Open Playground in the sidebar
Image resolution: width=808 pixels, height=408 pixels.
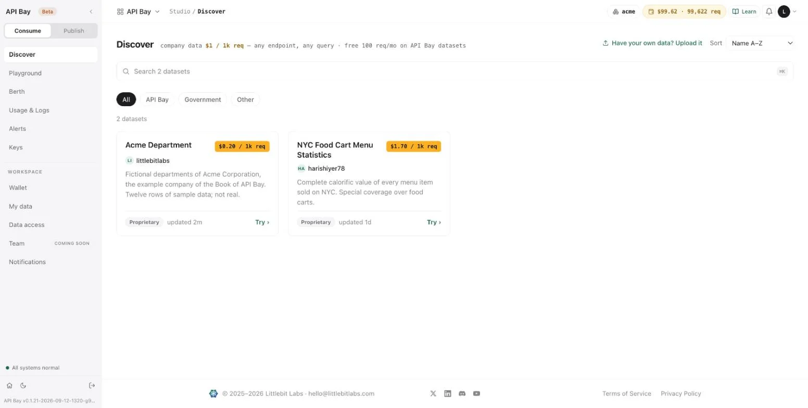(51, 73)
